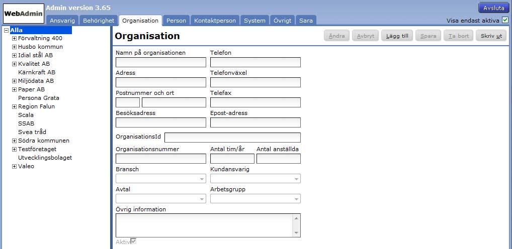
Task: Focus the Antal anställda field
Action: (279, 159)
